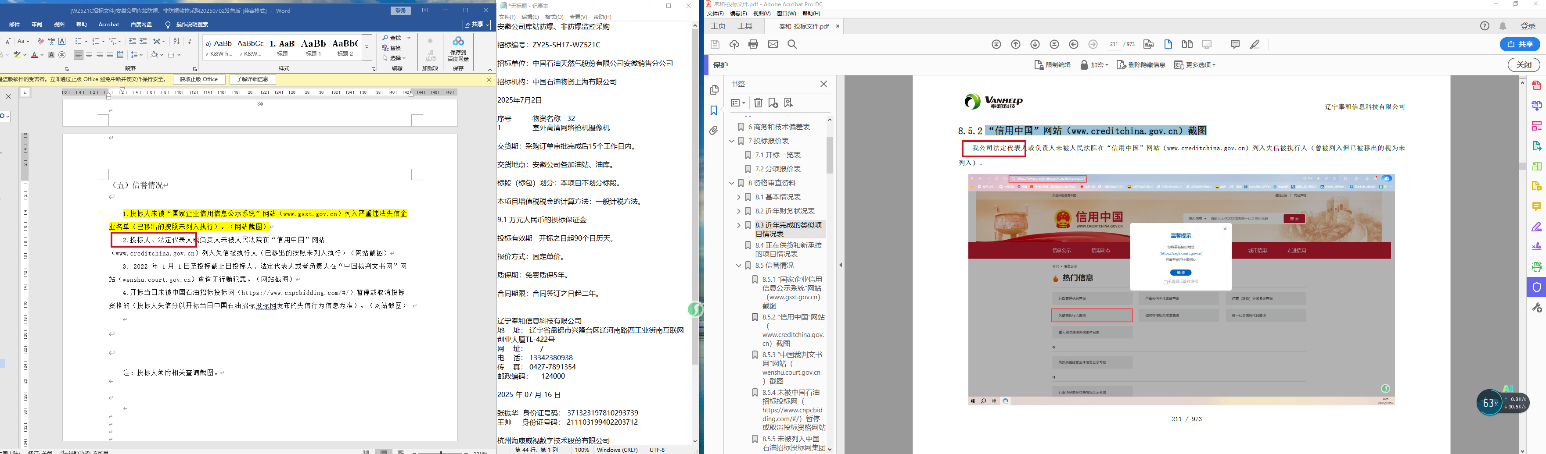Screen dimensions: 1546x454
Task: Click Word paragraph shading paint bucket
Action: click(x=154, y=55)
